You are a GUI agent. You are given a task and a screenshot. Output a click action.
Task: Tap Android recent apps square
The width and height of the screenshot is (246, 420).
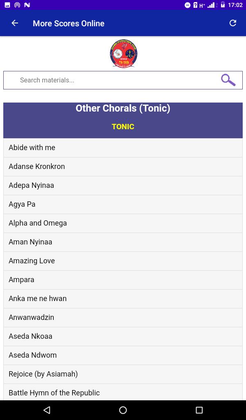click(x=199, y=410)
